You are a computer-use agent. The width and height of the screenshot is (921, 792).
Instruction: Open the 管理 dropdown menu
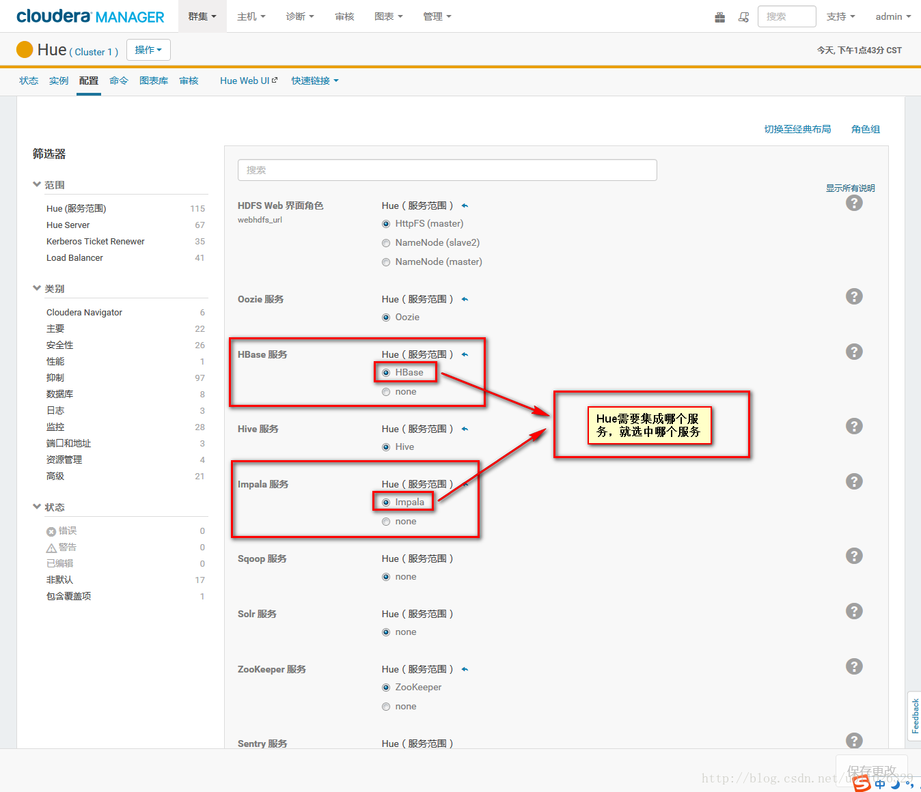point(437,16)
